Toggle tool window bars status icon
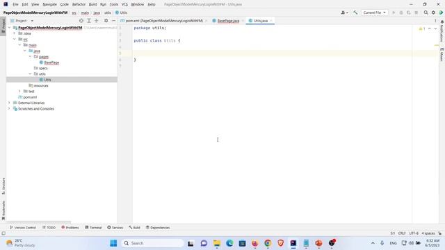Viewport: 445px width, 250px height. 3,233
